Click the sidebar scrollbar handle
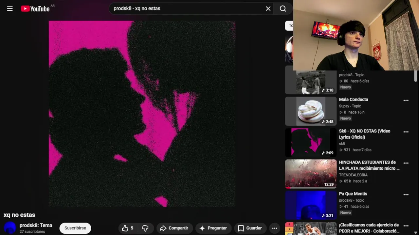This screenshot has height=235, width=419. pyautogui.click(x=415, y=76)
